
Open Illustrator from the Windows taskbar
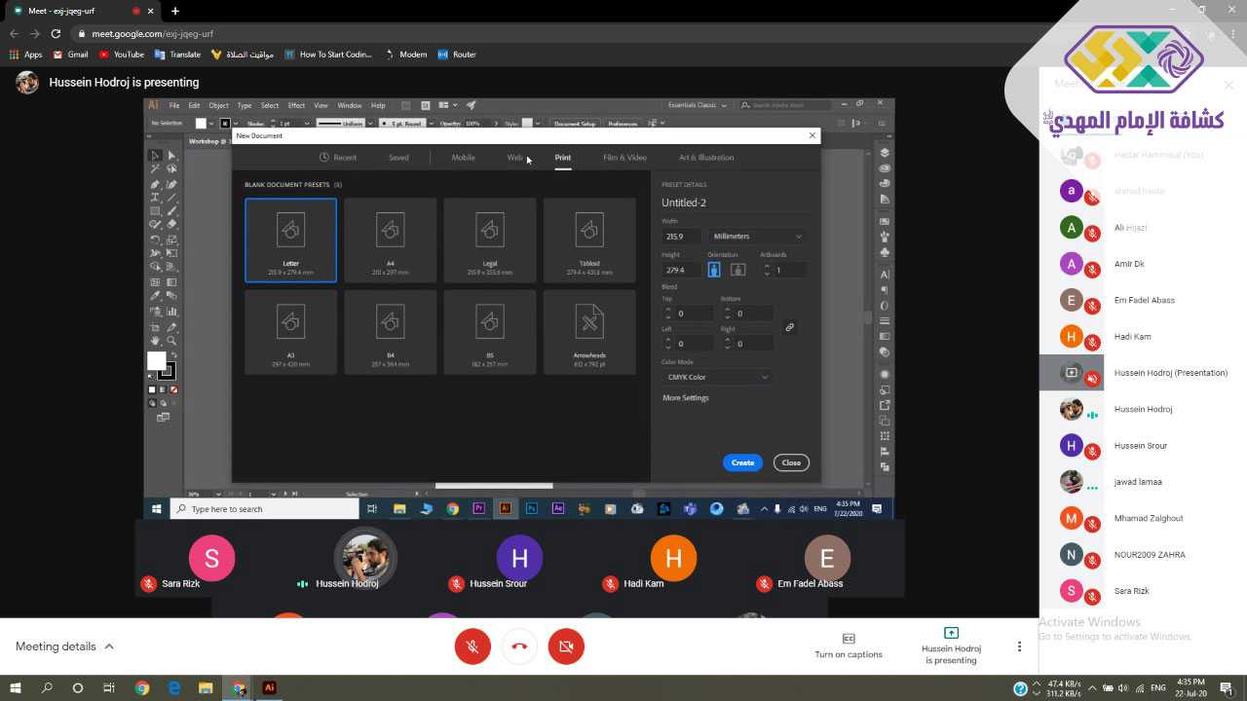(x=269, y=687)
